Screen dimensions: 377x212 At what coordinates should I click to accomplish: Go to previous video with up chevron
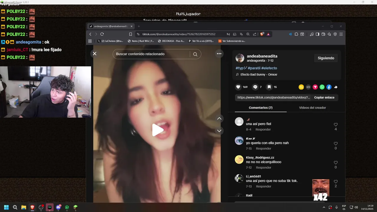[x=219, y=118]
